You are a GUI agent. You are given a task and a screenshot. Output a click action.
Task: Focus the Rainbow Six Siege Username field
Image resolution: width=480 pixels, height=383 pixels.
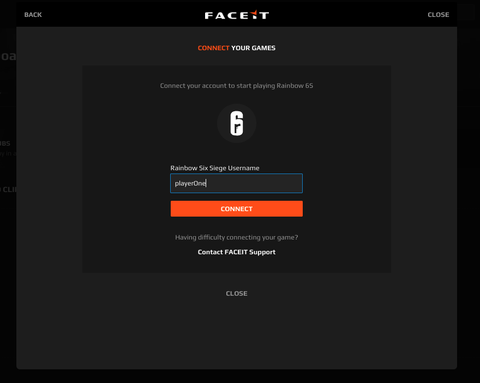pyautogui.click(x=237, y=183)
